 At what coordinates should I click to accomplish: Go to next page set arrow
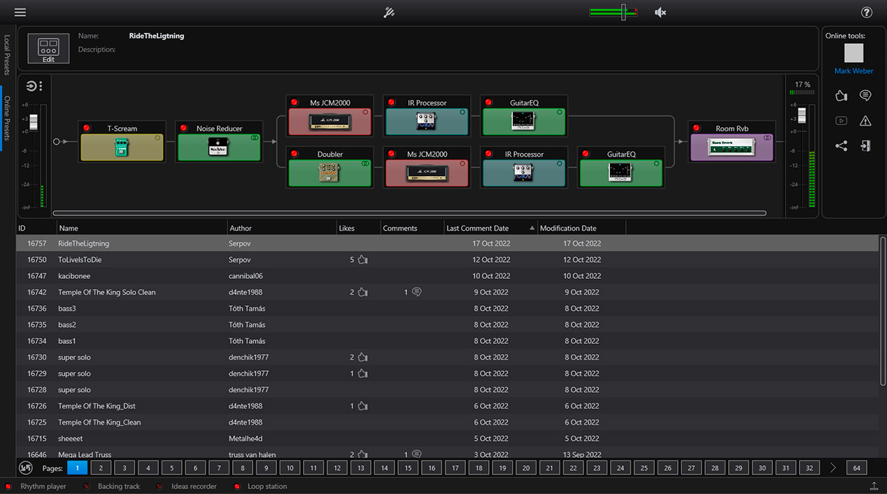832,468
